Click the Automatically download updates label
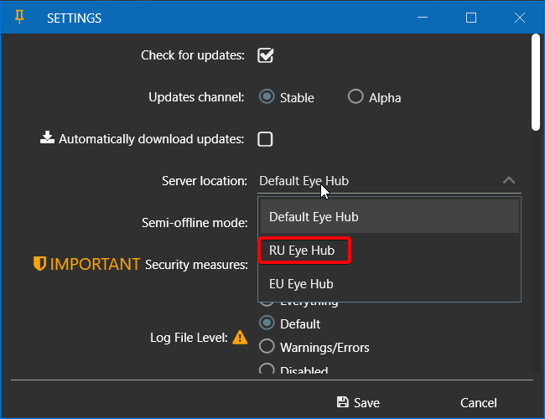This screenshot has height=419, width=545. 151,139
